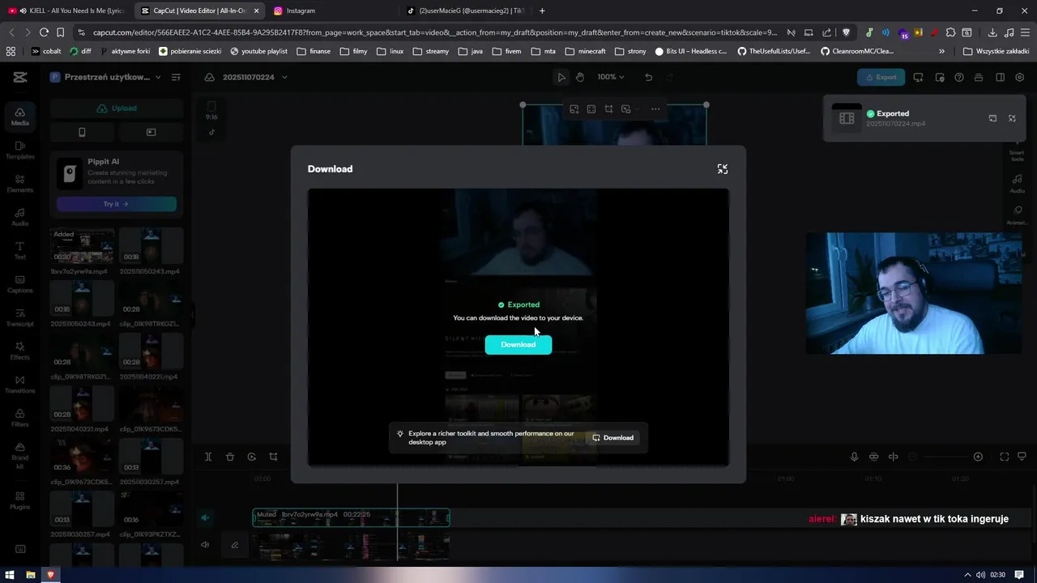Click the split clip tool in timeline toolbar
This screenshot has width=1037, height=583.
tap(208, 457)
